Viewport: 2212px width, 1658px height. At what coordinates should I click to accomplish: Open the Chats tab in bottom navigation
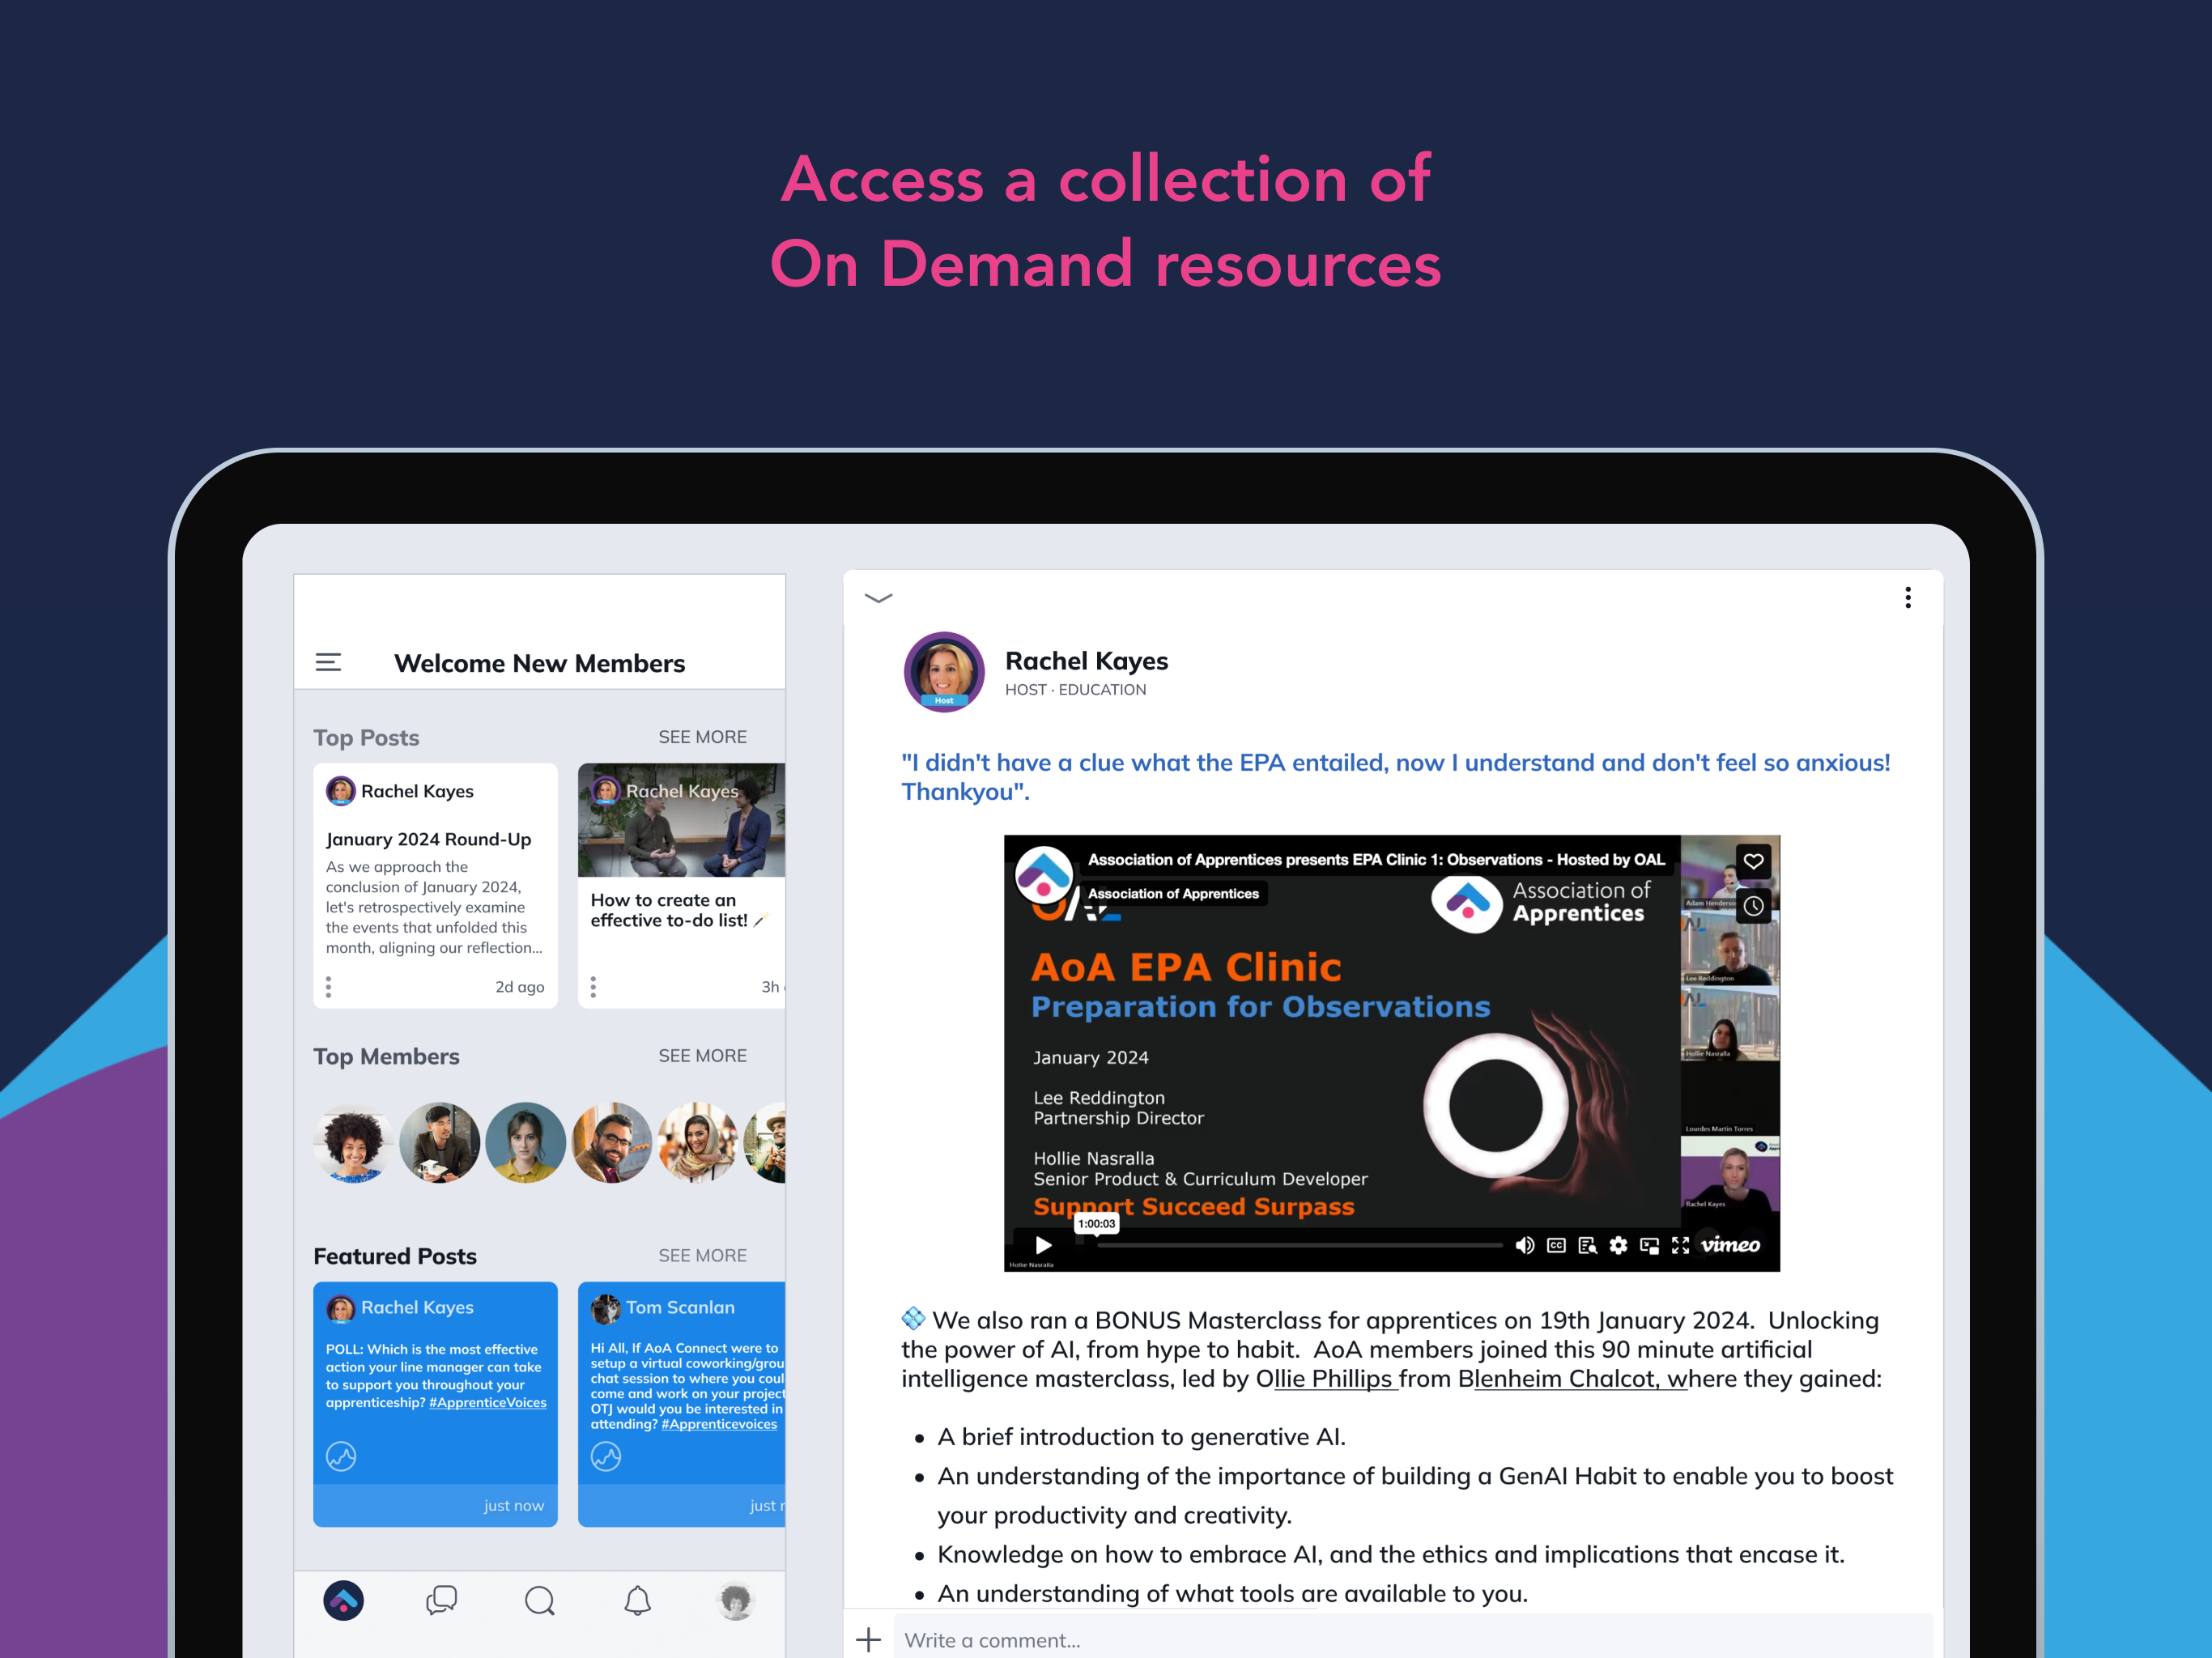(x=441, y=1601)
